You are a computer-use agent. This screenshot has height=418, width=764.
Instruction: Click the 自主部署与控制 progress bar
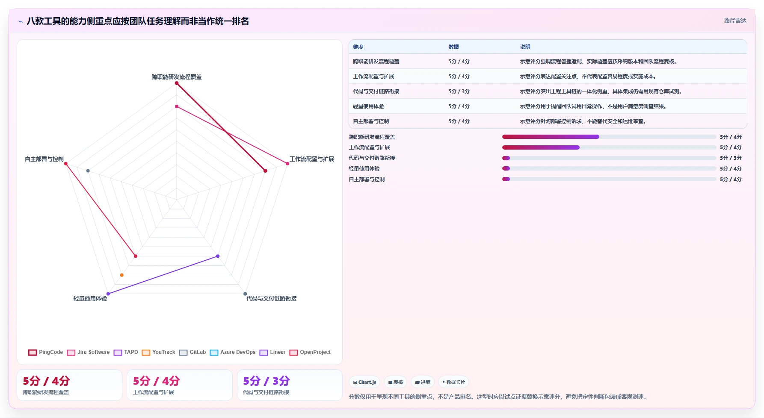609,179
